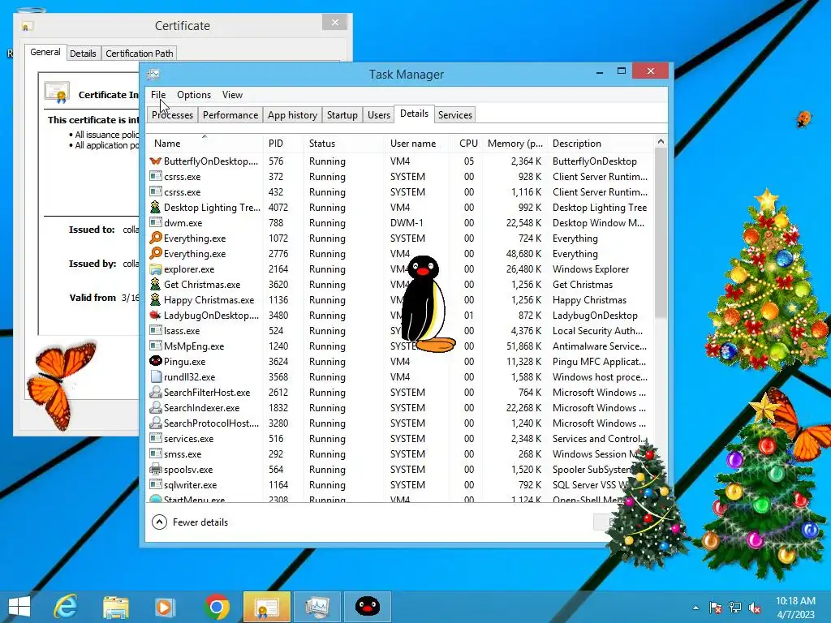Sort by the User name column header
This screenshot has width=831, height=623.
click(418, 143)
